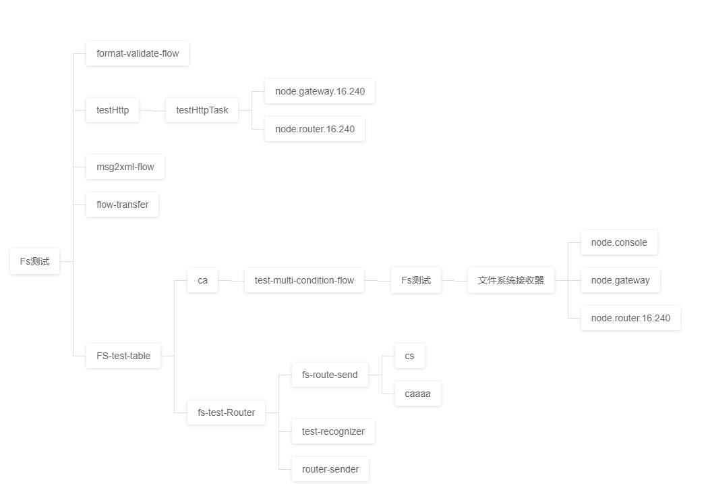Open the test-multi-condition-flow node

tap(304, 281)
